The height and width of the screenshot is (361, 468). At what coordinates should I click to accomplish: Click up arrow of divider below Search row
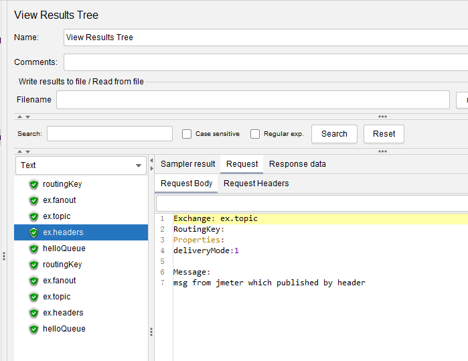point(19,151)
